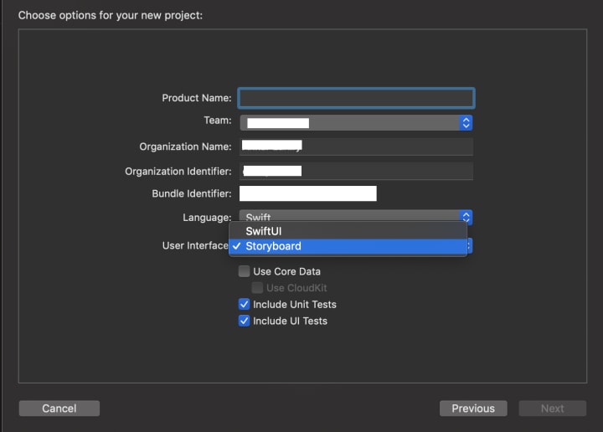This screenshot has width=603, height=432.
Task: Click the Bundle Identifier value
Action: pyautogui.click(x=308, y=194)
